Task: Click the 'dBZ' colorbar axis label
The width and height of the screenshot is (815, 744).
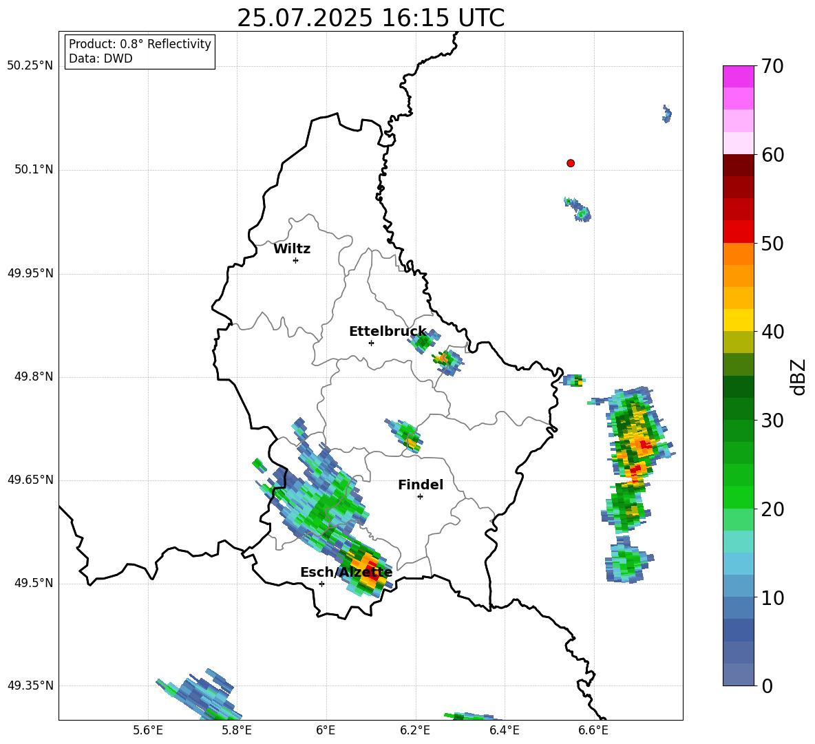Action: pos(799,376)
